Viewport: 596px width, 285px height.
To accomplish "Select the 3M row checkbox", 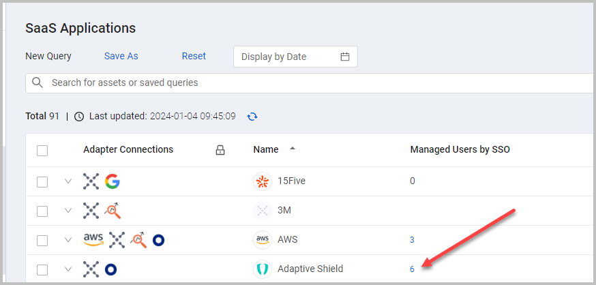I will (42, 211).
